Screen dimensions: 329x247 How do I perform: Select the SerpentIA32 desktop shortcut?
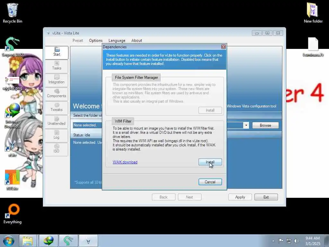click(13, 47)
